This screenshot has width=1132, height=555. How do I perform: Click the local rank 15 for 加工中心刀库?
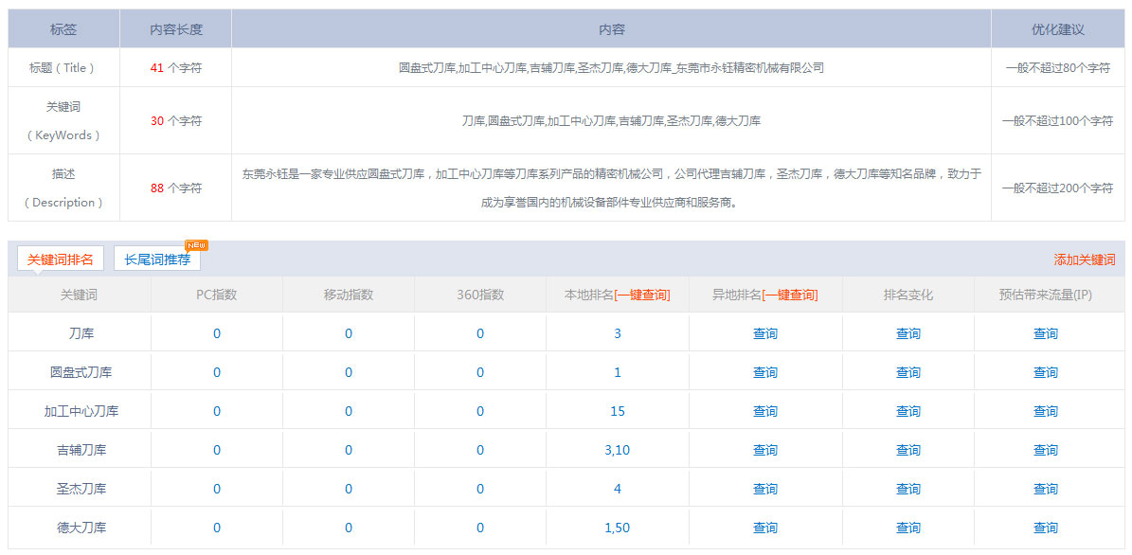tap(618, 411)
